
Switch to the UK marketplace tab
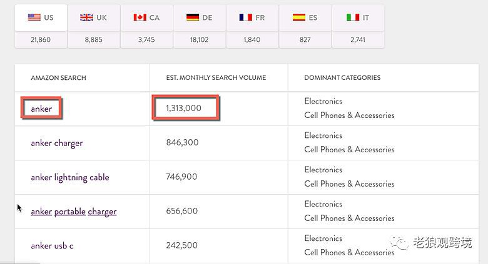pyautogui.click(x=94, y=17)
